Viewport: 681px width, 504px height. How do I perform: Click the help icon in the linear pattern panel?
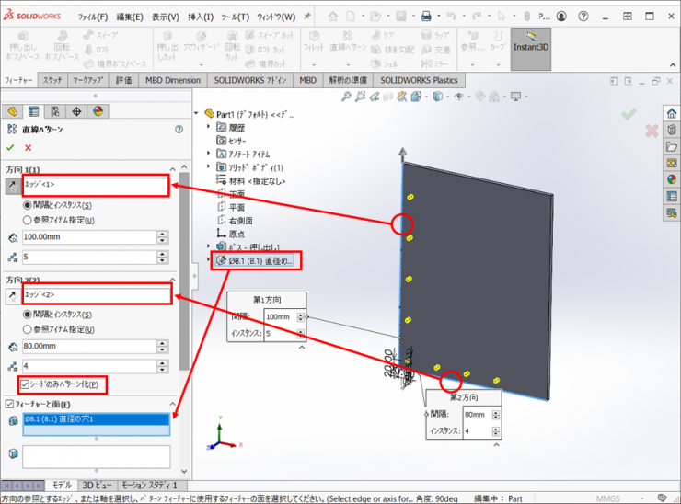pyautogui.click(x=179, y=129)
